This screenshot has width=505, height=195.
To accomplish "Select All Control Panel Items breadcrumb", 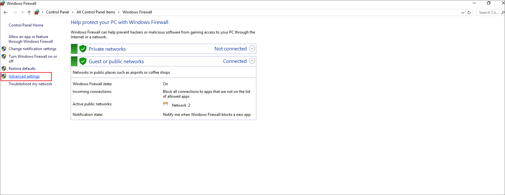I will click(x=96, y=12).
